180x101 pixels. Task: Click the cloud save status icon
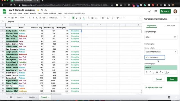pyautogui.click(x=46, y=10)
